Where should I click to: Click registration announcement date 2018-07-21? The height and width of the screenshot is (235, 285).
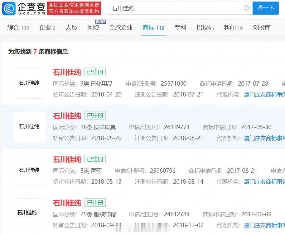[188, 94]
